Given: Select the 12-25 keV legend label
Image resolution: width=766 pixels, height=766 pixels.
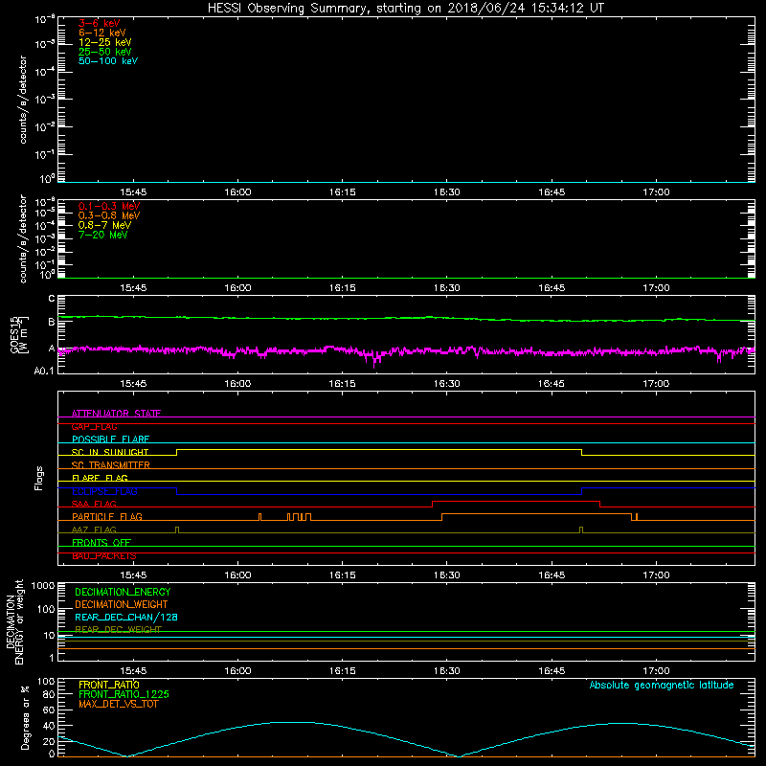Looking at the screenshot, I should 104,42.
